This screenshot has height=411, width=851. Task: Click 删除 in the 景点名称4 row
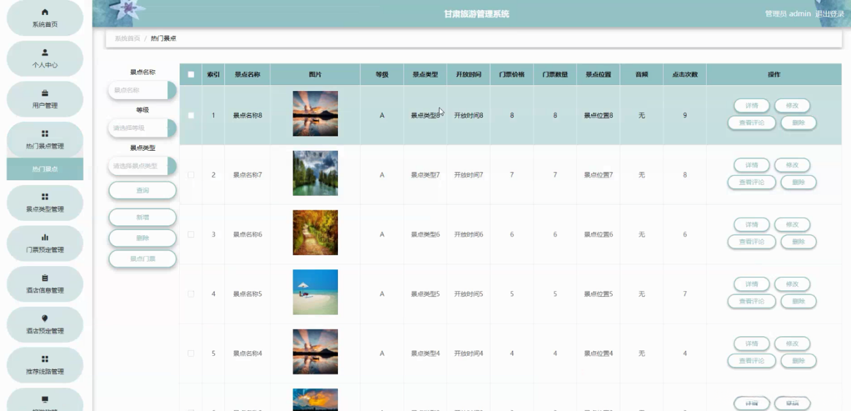tap(799, 361)
